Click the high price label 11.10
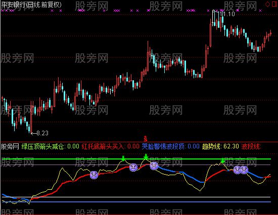This screenshot has height=215, width=278. tap(227, 14)
